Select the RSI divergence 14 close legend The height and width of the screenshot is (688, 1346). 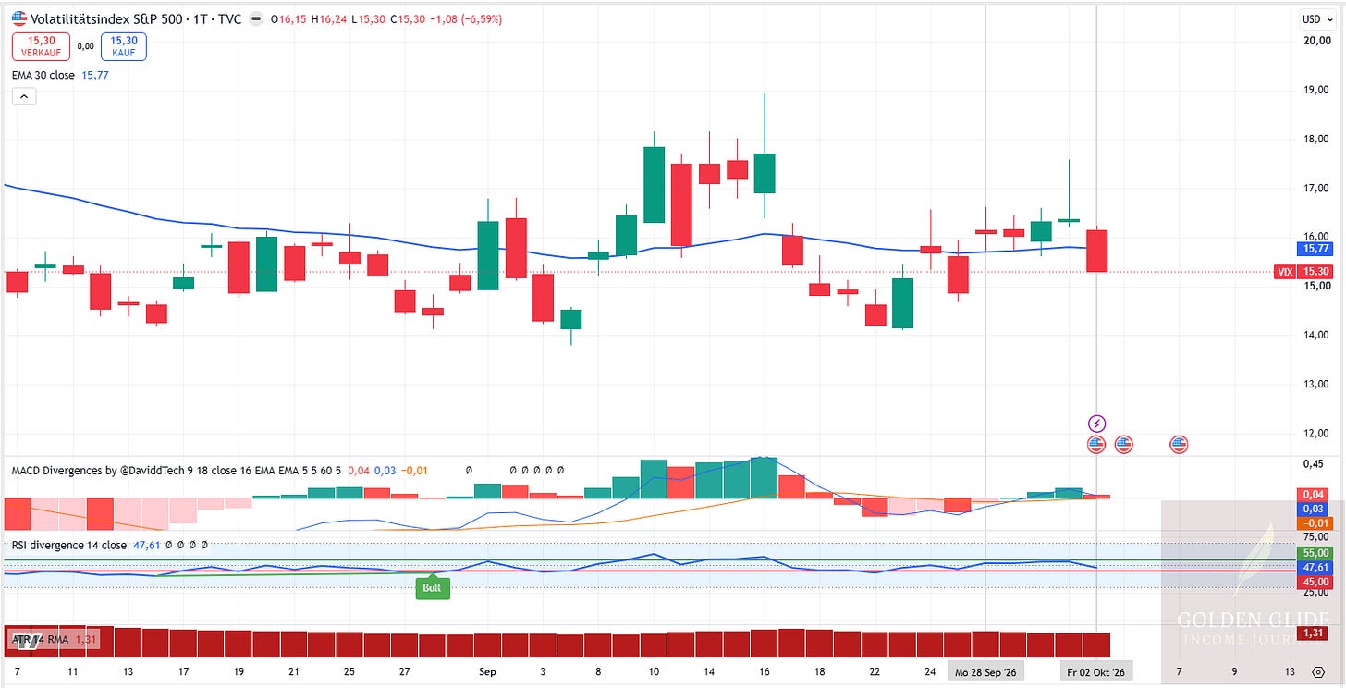[68, 545]
